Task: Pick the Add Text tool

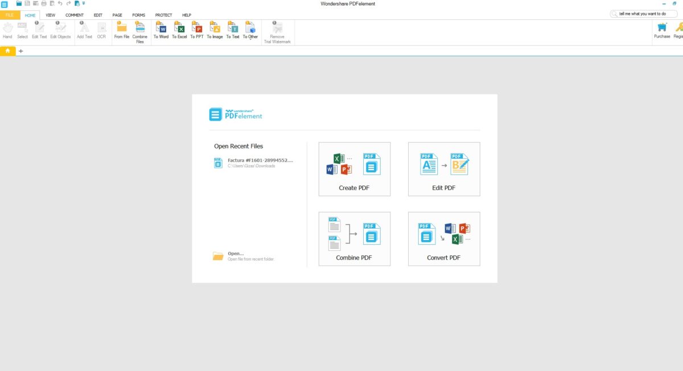Action: [84, 30]
